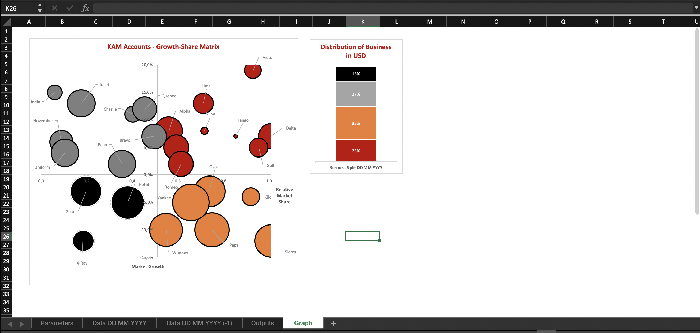Open the insert function fx icon

click(85, 8)
